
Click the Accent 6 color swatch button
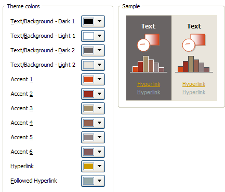point(93,152)
